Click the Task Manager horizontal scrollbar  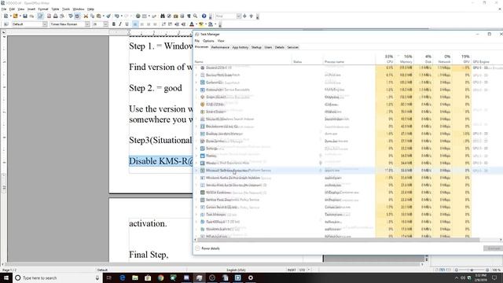tap(339, 240)
